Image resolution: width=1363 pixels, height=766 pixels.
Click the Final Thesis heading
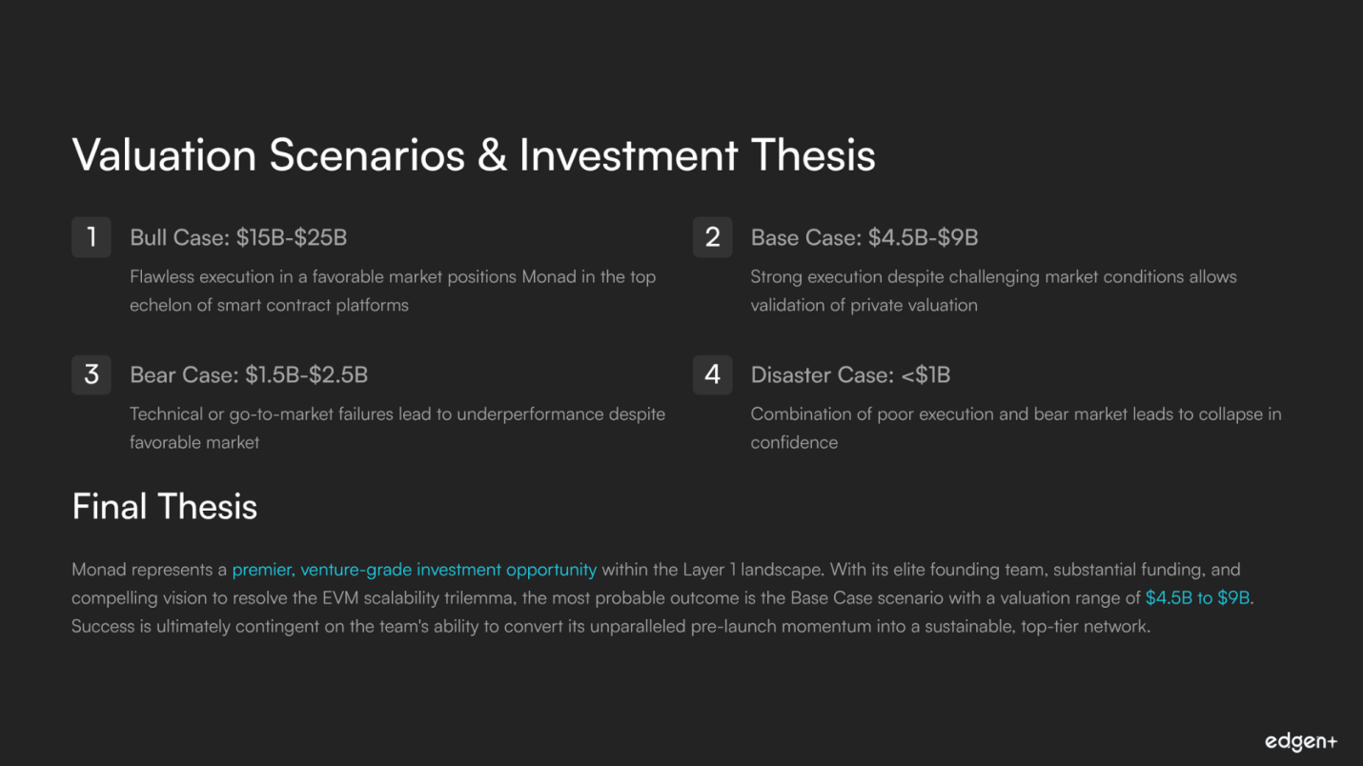(x=164, y=506)
